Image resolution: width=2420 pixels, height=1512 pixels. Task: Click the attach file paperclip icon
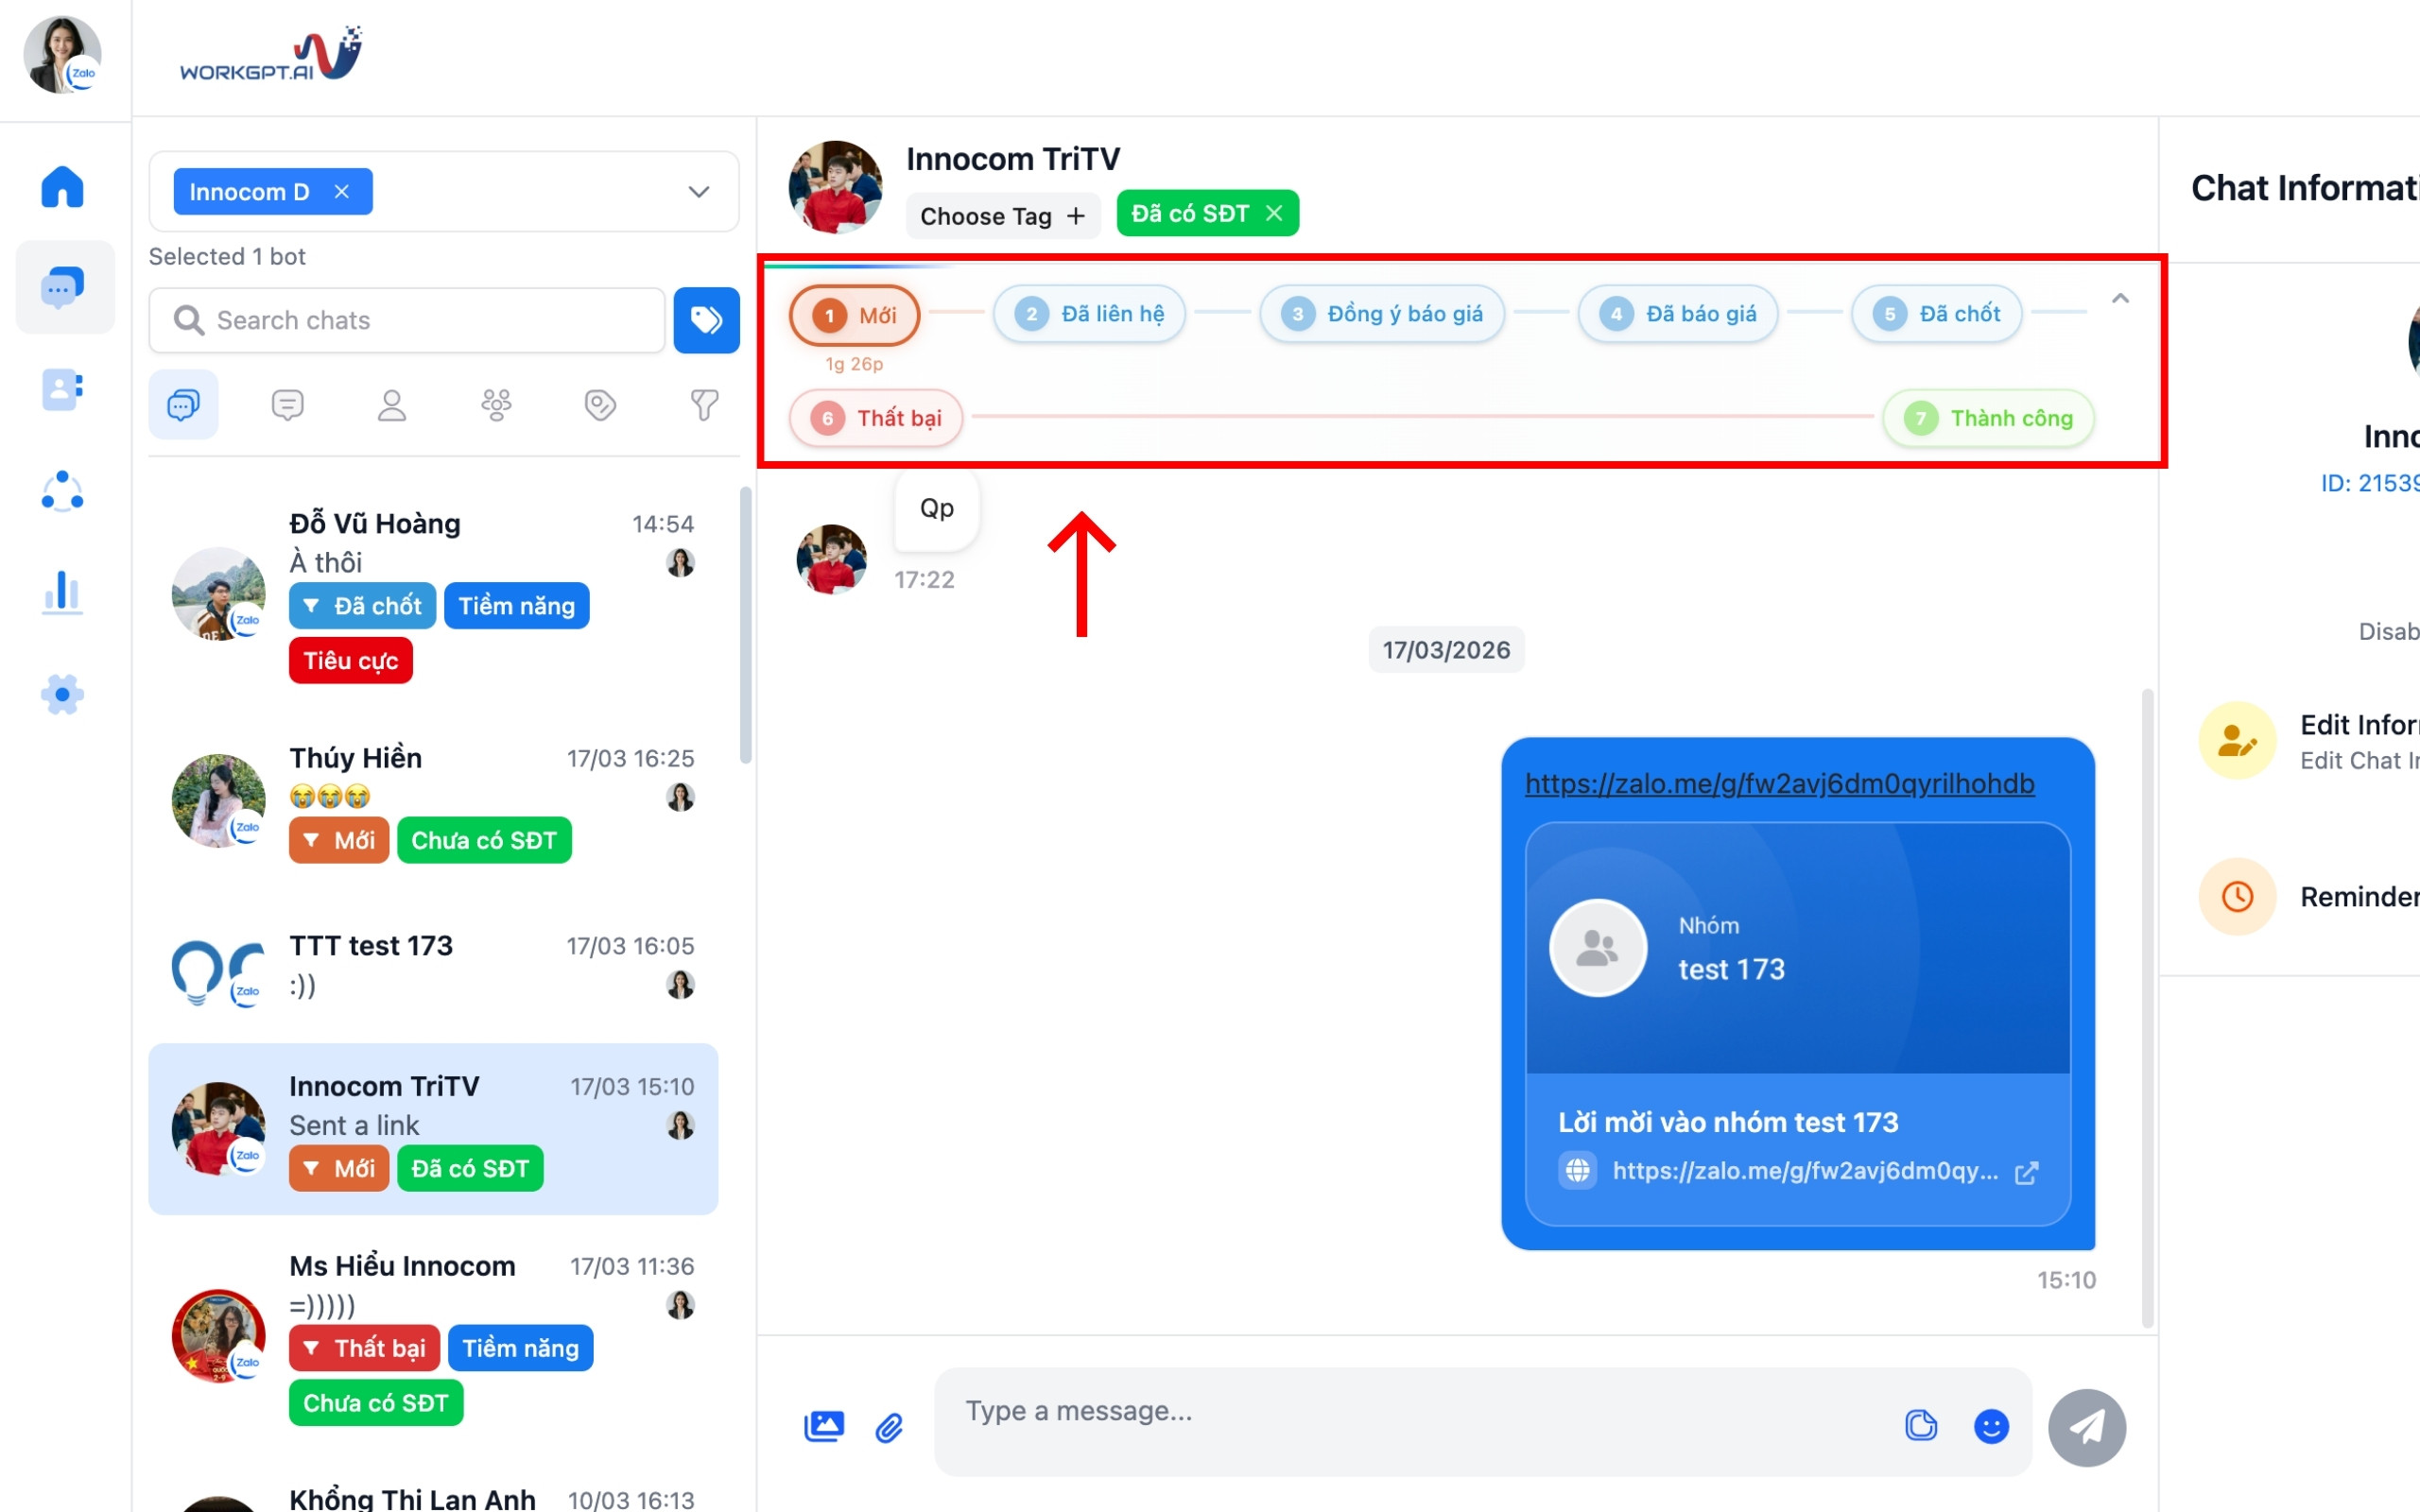pos(889,1426)
